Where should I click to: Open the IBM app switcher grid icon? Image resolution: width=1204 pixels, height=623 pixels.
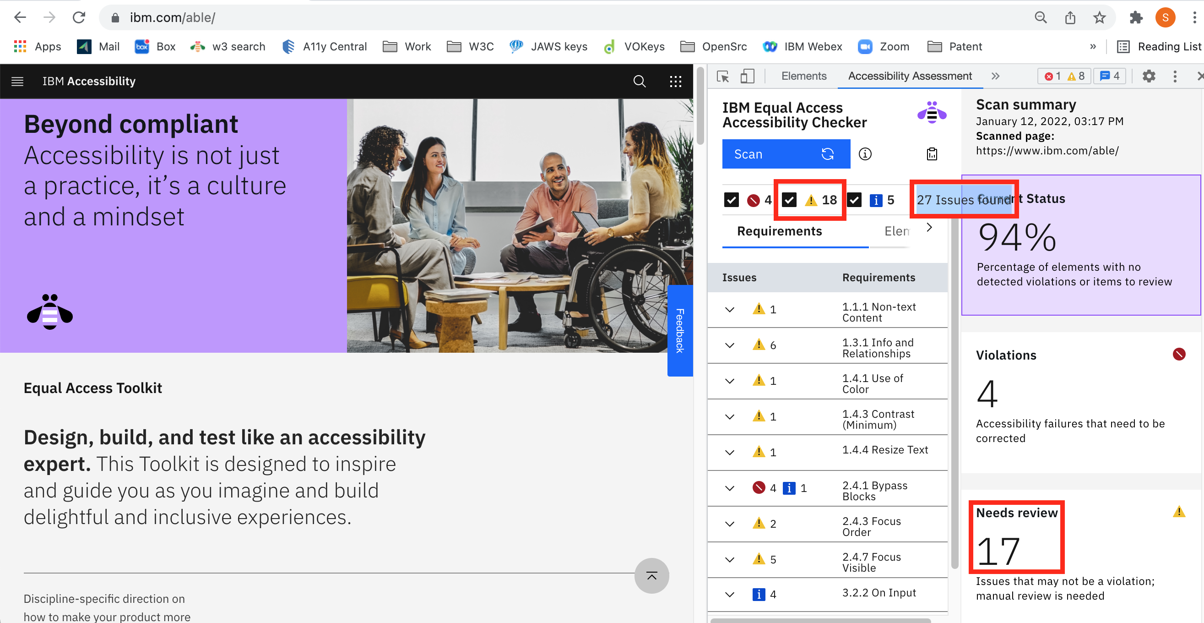tap(675, 82)
